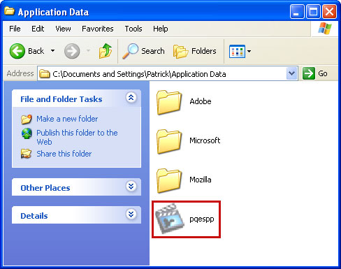Click the Microsoft folder name
The height and width of the screenshot is (269, 341).
tap(205, 140)
